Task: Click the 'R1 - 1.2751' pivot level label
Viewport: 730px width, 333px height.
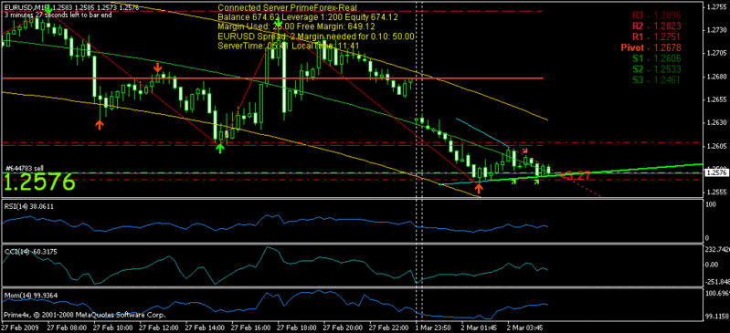Action: [657, 36]
